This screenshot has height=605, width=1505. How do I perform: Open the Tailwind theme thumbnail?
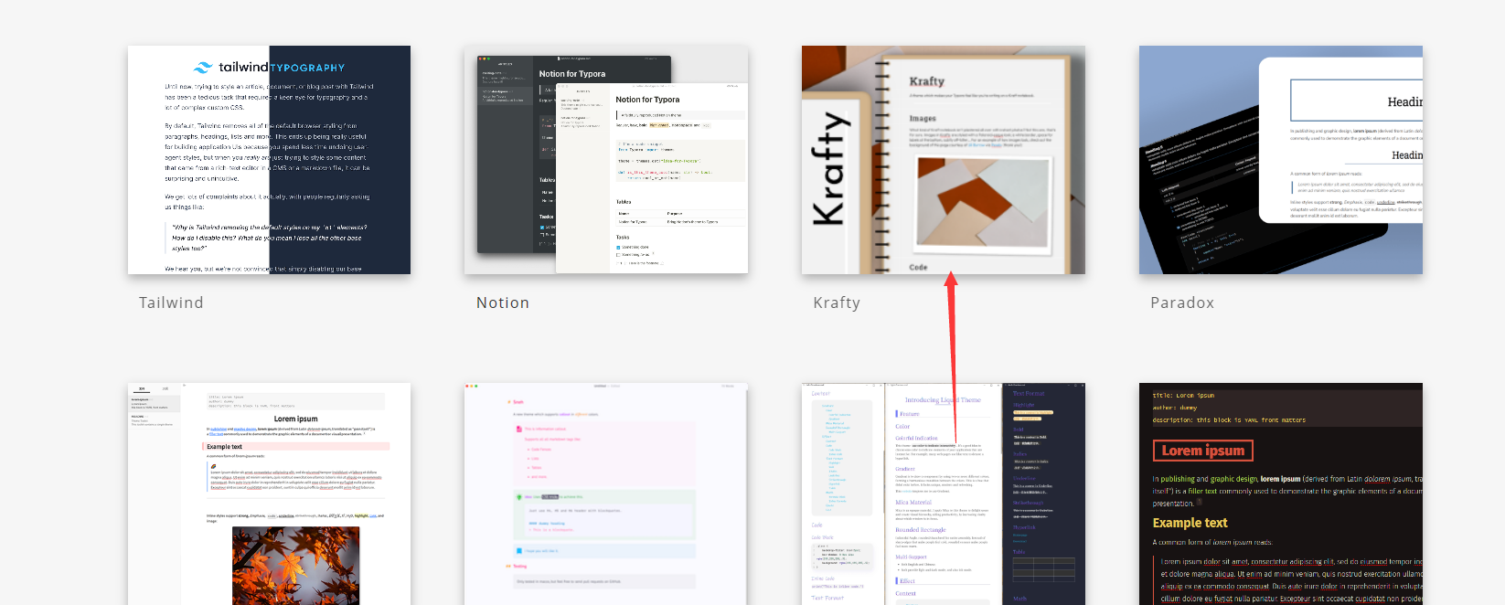269,160
